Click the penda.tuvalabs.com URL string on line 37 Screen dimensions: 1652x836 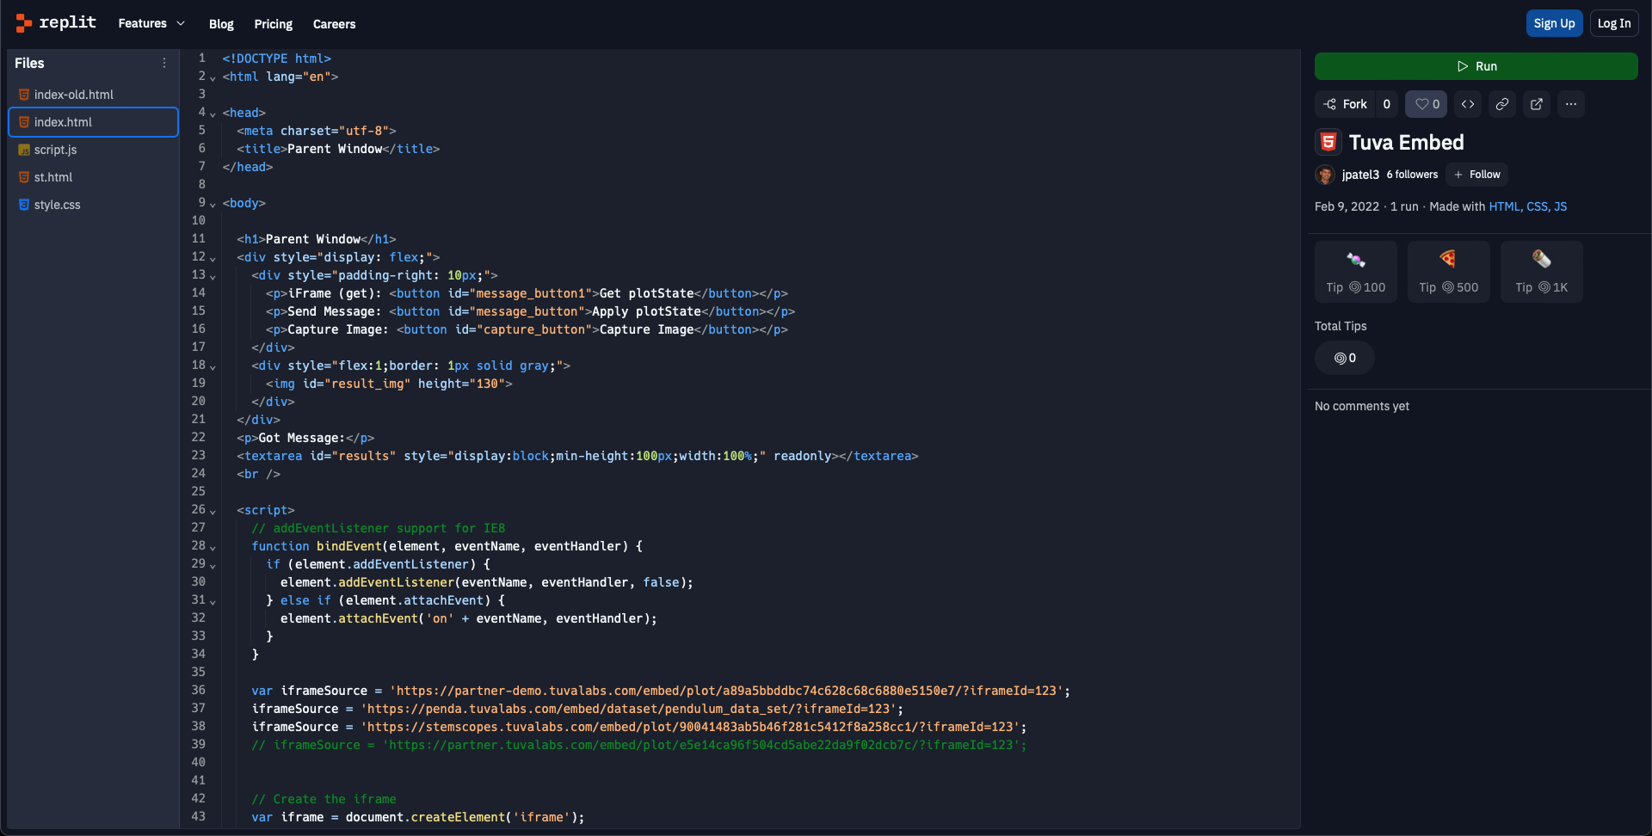[x=629, y=709]
